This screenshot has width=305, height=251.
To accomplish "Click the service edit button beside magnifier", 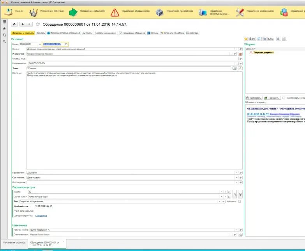I will (x=240, y=194).
